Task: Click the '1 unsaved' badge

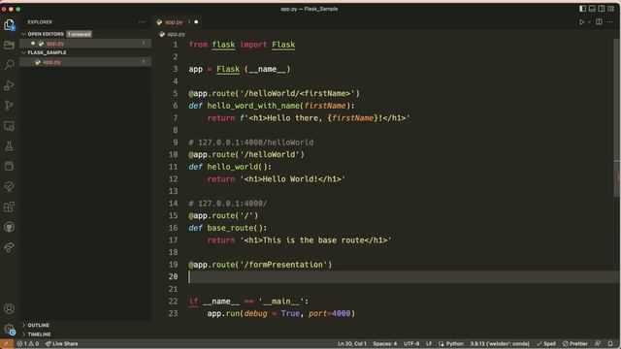Action: tap(80, 35)
